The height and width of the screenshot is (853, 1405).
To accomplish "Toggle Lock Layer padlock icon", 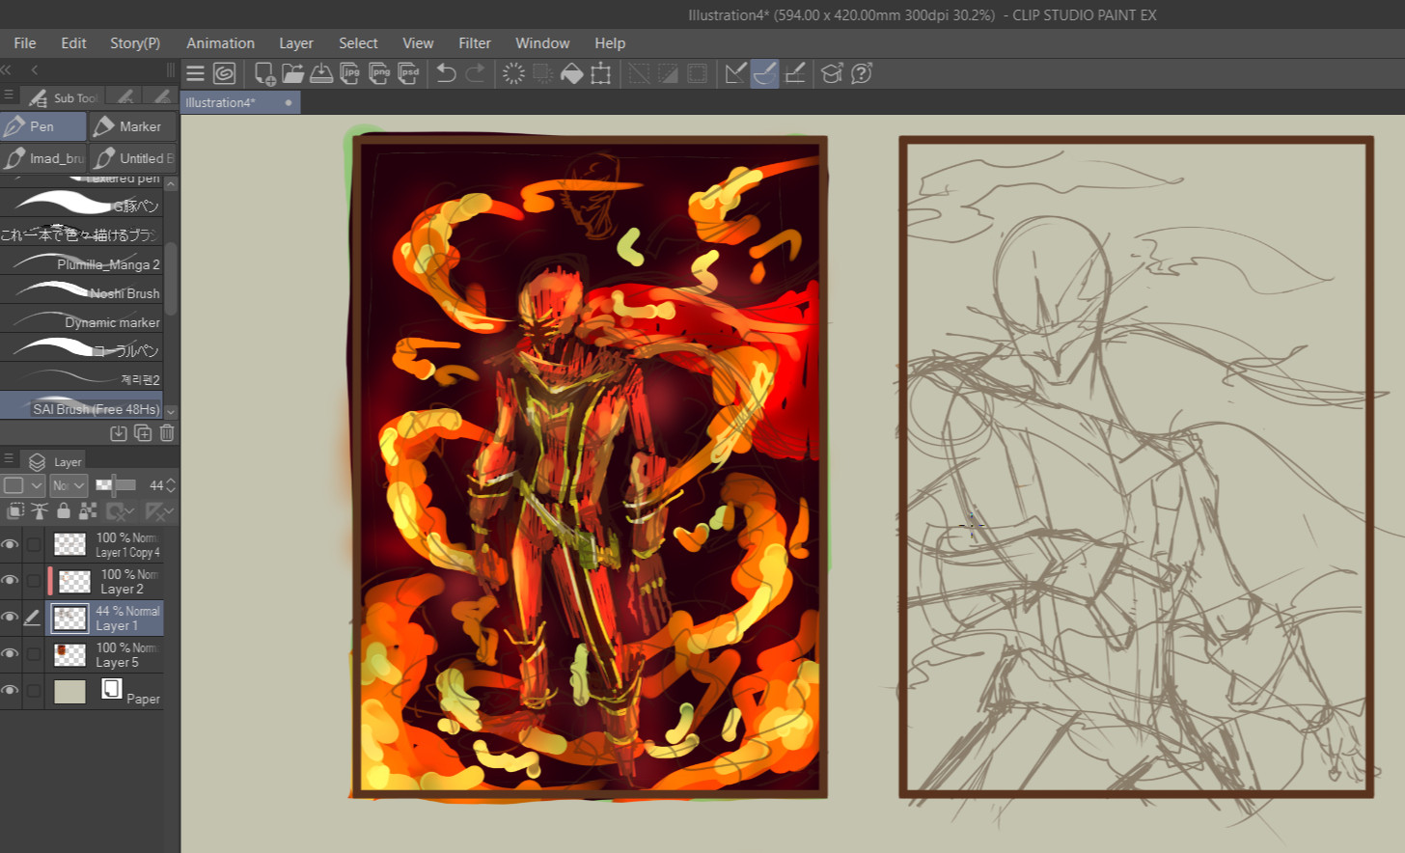I will pyautogui.click(x=64, y=510).
